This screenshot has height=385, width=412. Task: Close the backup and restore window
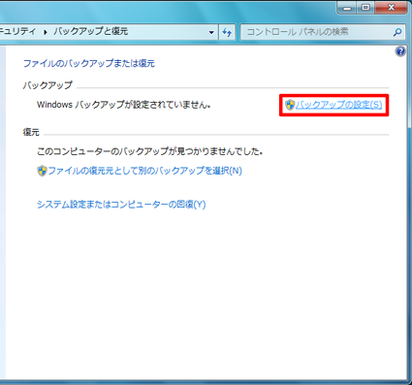click(x=391, y=8)
